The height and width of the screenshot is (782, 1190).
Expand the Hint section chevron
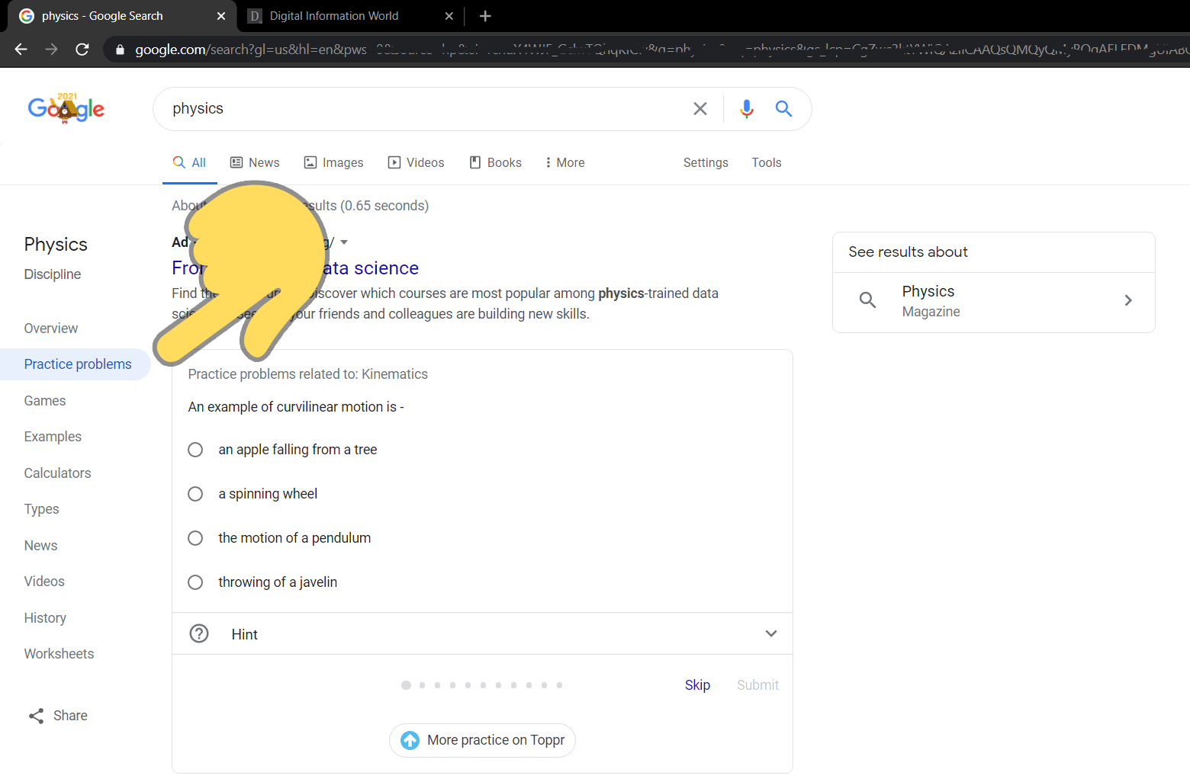pyautogui.click(x=770, y=633)
